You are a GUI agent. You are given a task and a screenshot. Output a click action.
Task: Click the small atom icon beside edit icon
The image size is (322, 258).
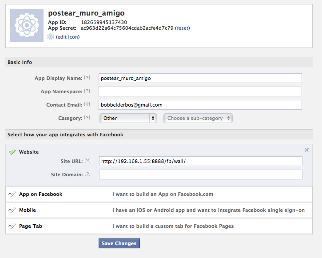(x=51, y=37)
